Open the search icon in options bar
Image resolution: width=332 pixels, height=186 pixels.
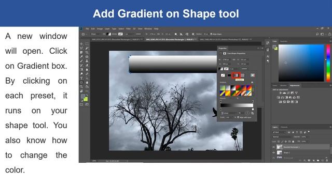pos(317,34)
